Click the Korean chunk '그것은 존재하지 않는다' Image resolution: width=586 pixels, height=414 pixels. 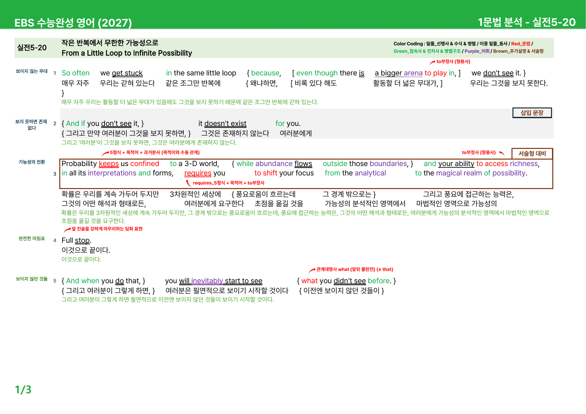(235, 133)
